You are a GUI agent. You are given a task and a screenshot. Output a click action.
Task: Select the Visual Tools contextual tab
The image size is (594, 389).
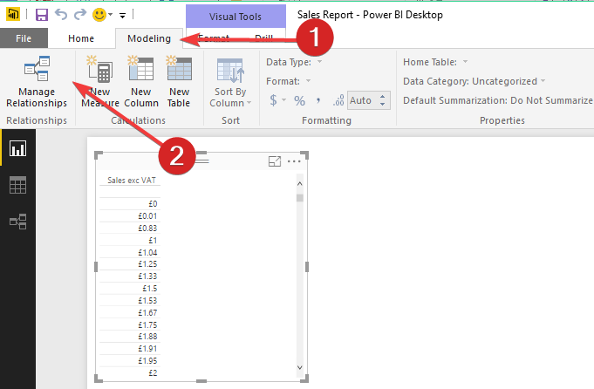pos(236,17)
